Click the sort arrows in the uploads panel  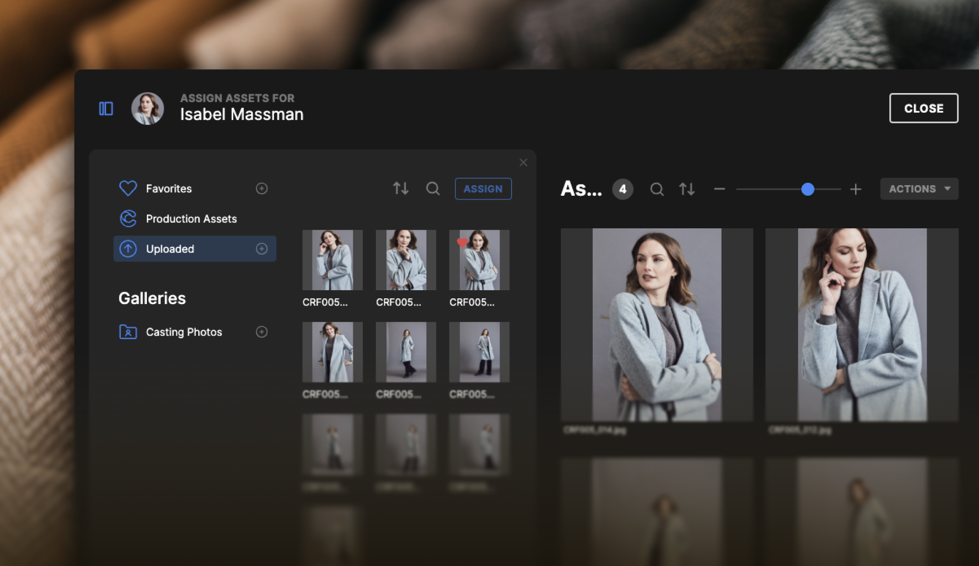click(401, 189)
